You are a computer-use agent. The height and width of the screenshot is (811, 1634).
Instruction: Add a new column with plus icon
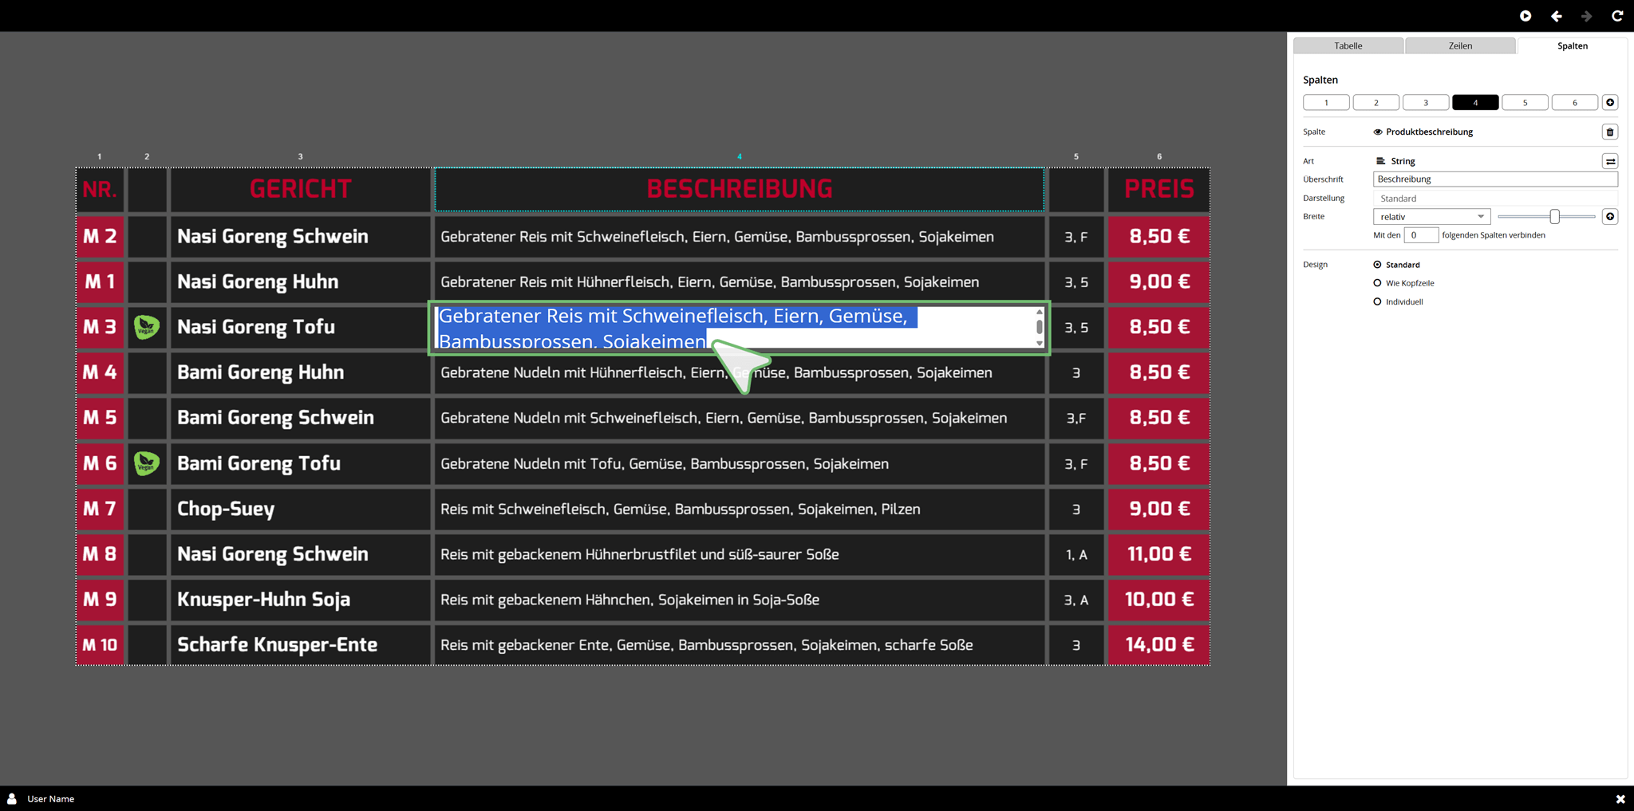[1609, 102]
